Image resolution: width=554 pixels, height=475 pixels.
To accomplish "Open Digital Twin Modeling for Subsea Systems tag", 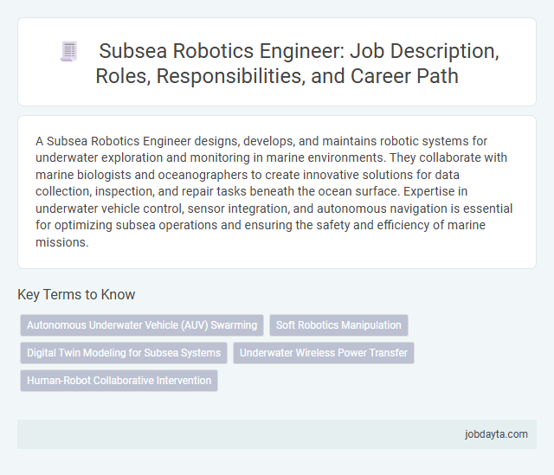I will 124,353.
